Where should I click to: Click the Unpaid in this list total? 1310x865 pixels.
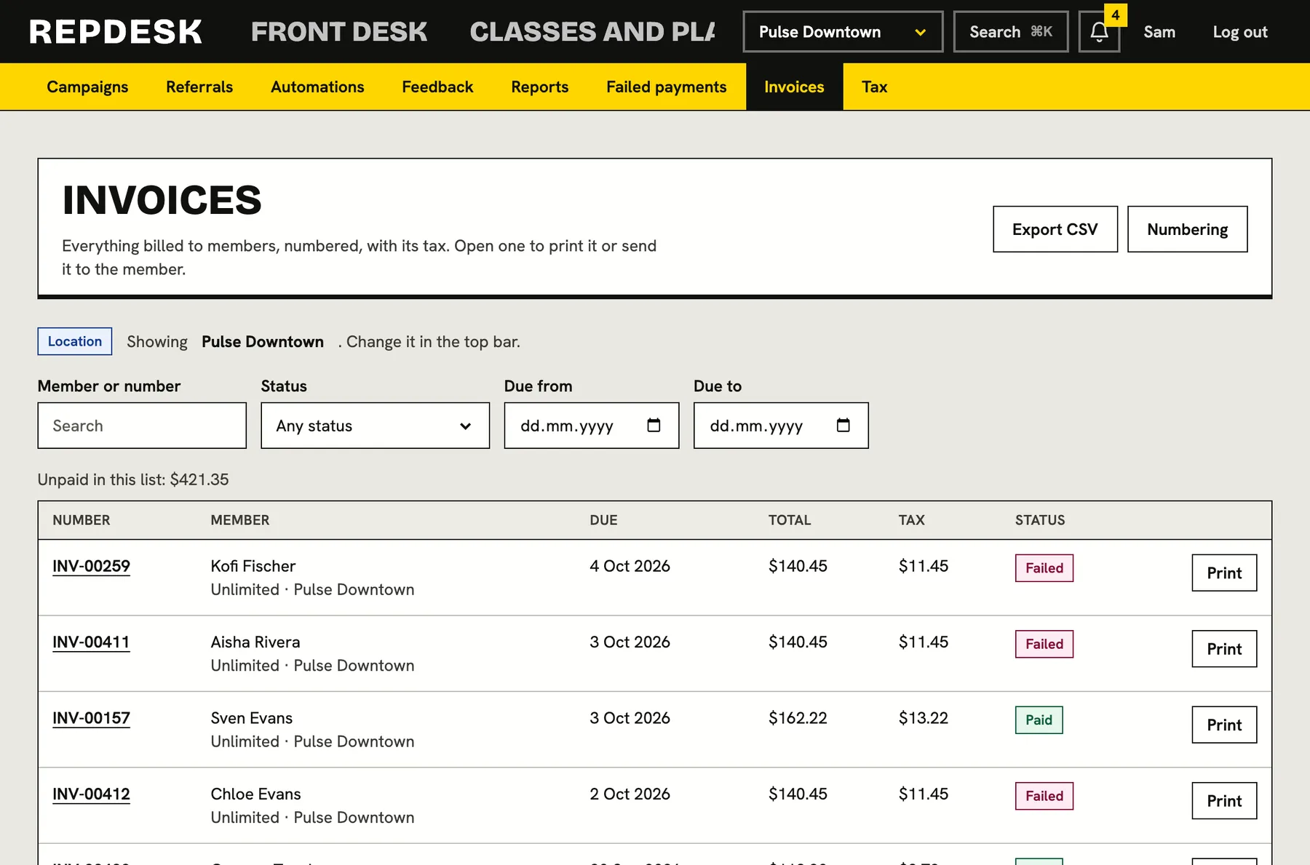[x=133, y=479]
